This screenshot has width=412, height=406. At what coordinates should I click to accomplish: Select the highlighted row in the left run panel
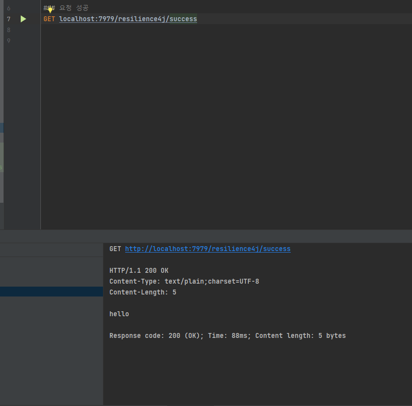pos(51,292)
